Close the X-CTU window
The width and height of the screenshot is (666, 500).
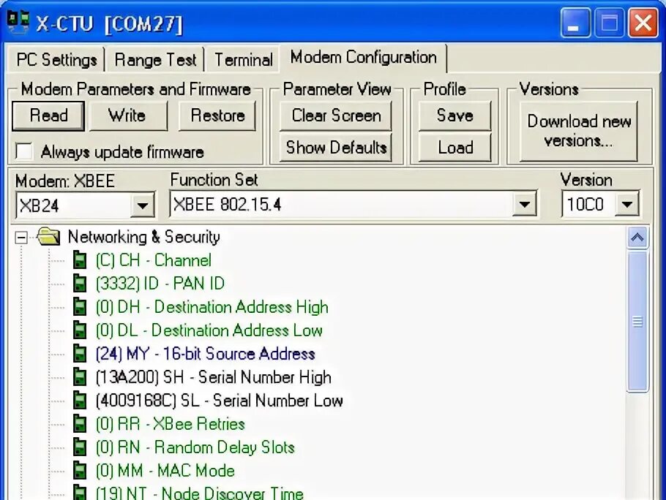tap(643, 23)
